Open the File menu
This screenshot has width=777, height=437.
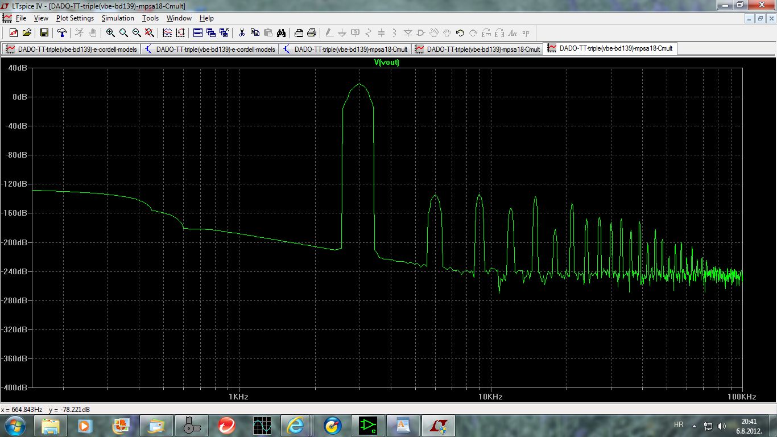[21, 18]
